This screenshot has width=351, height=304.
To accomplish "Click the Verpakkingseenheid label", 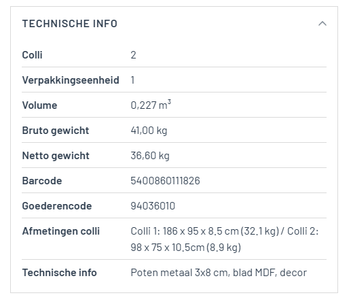I will [71, 80].
